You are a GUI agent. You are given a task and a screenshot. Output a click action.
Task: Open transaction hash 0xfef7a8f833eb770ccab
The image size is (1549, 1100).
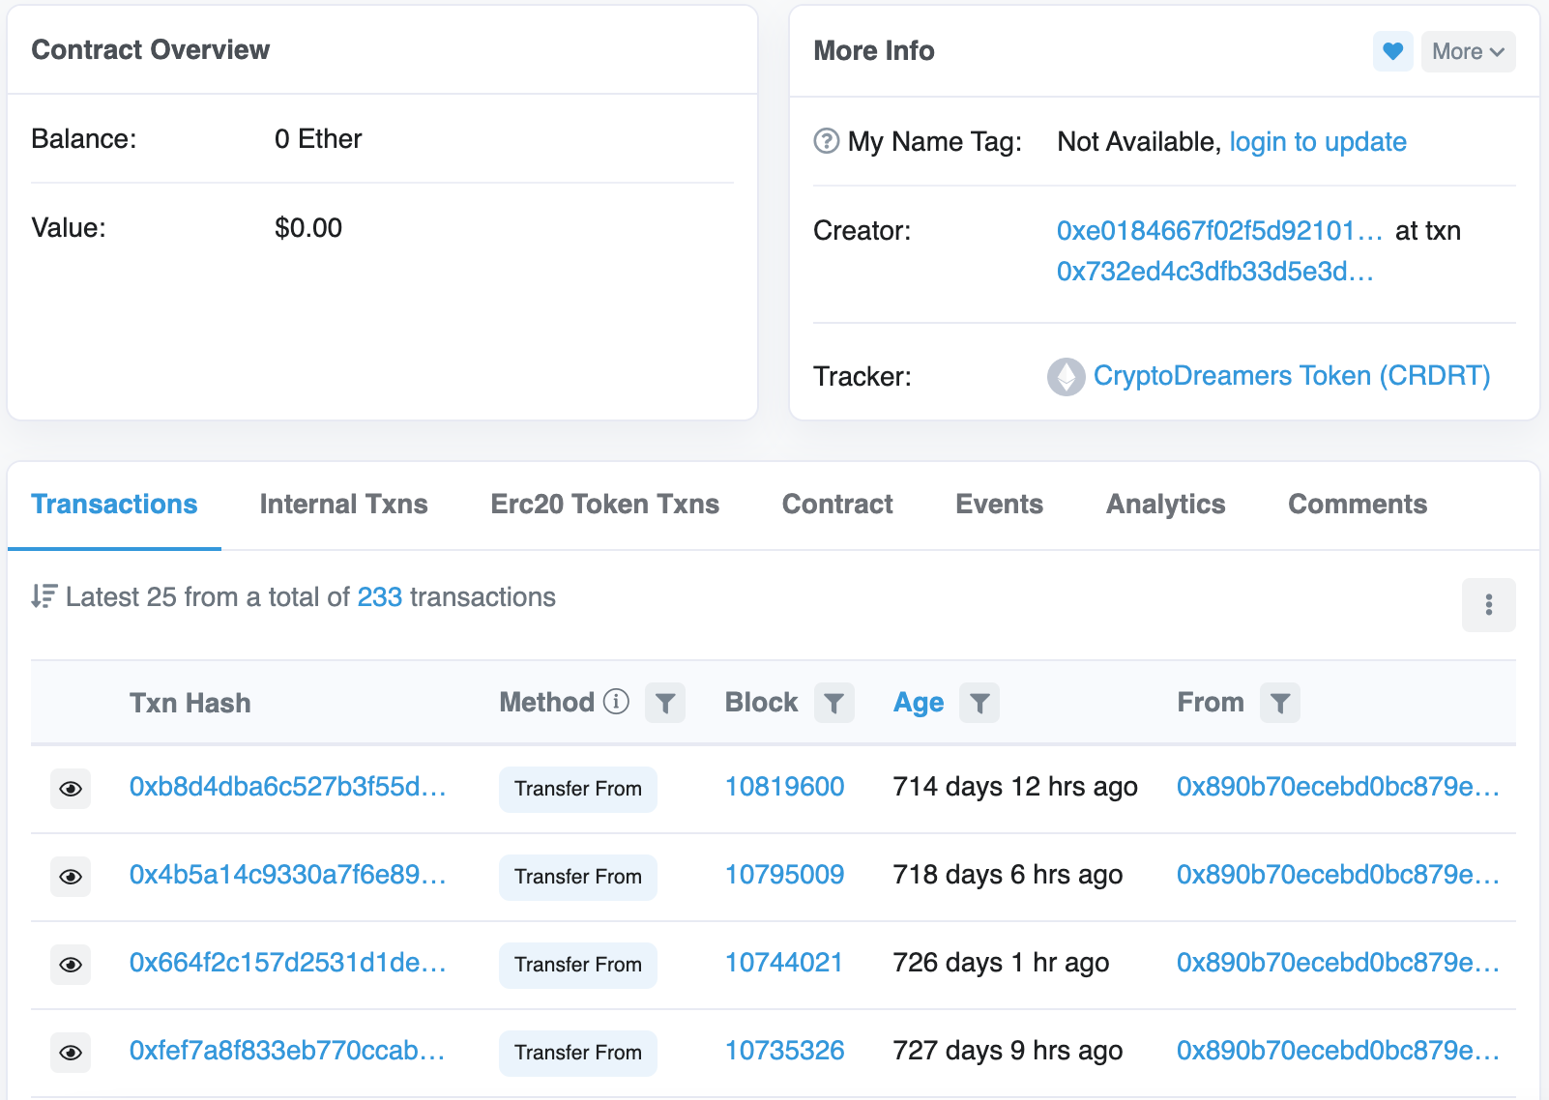click(x=287, y=1051)
